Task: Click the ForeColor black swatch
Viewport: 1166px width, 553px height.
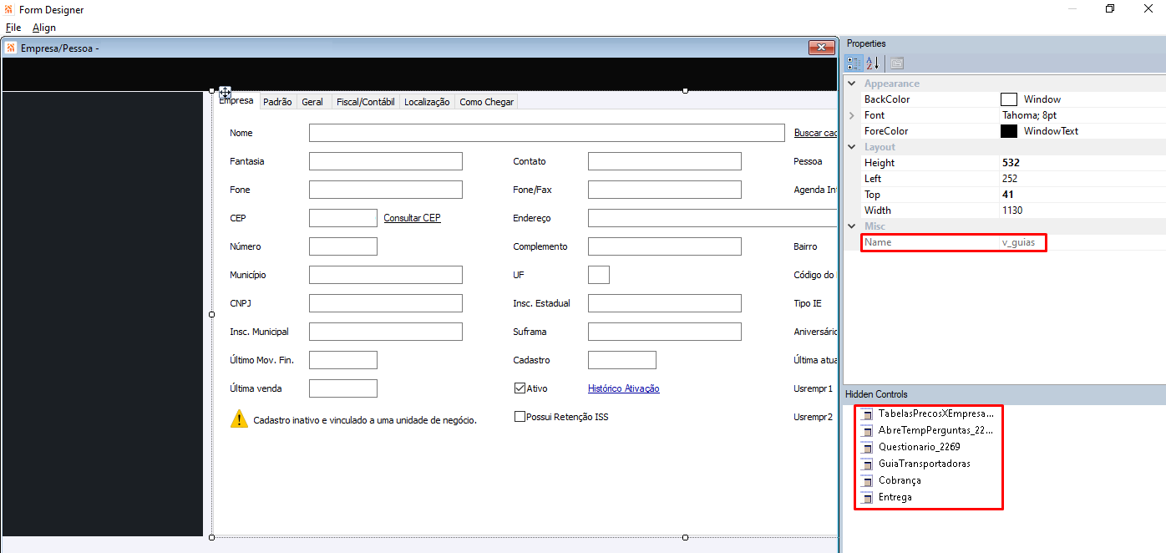Action: (1009, 131)
